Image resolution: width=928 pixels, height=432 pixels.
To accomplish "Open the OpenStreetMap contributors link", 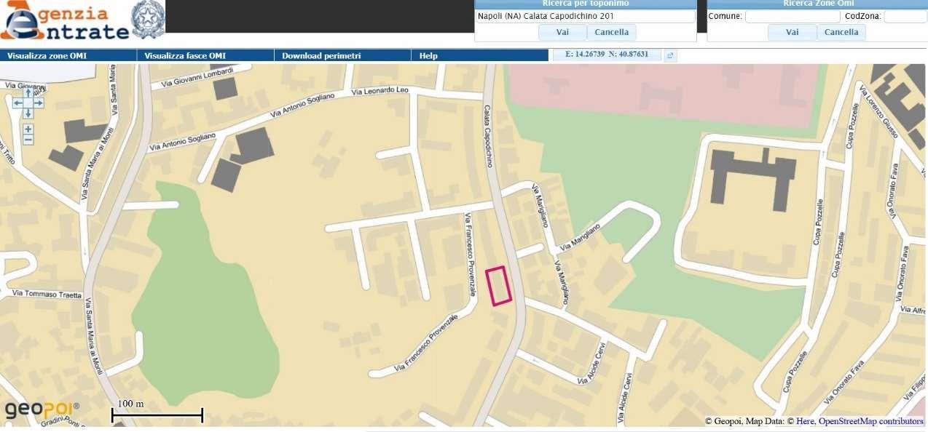I will [871, 421].
